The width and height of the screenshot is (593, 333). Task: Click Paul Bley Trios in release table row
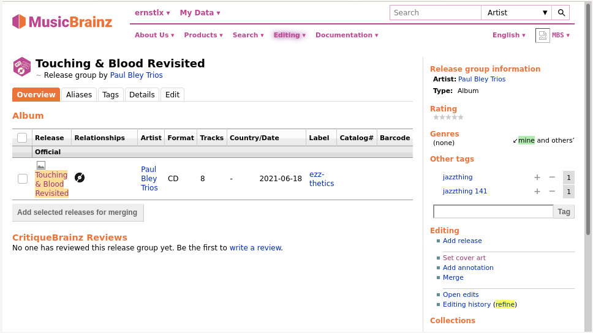point(149,178)
